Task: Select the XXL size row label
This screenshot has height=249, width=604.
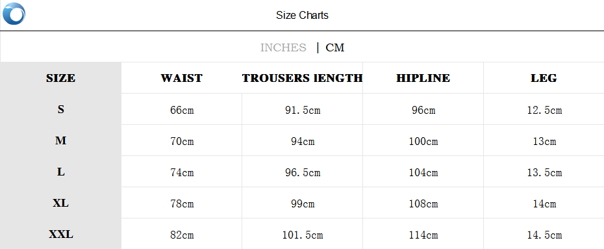Action: pyautogui.click(x=61, y=234)
